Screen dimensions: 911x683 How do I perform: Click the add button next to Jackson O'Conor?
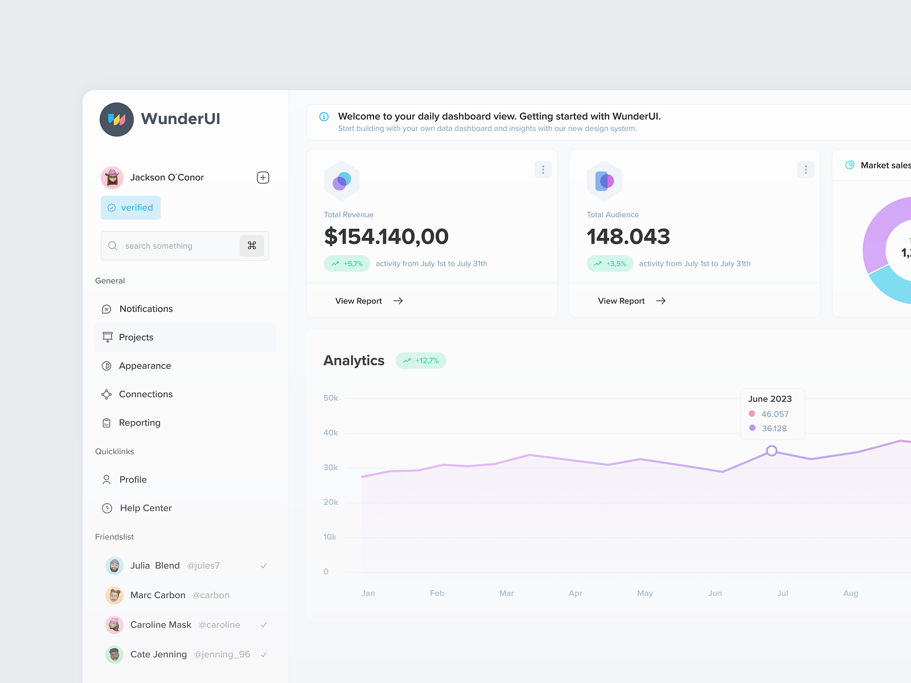click(262, 177)
